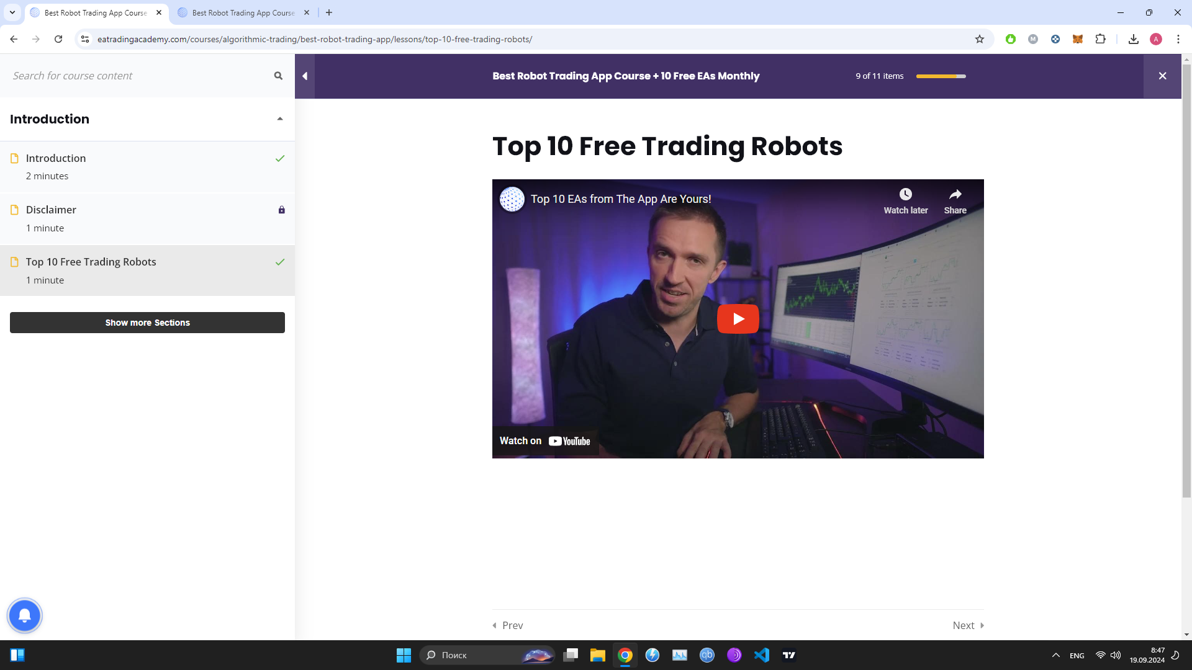Open a new browser tab
1192x670 pixels.
click(329, 12)
